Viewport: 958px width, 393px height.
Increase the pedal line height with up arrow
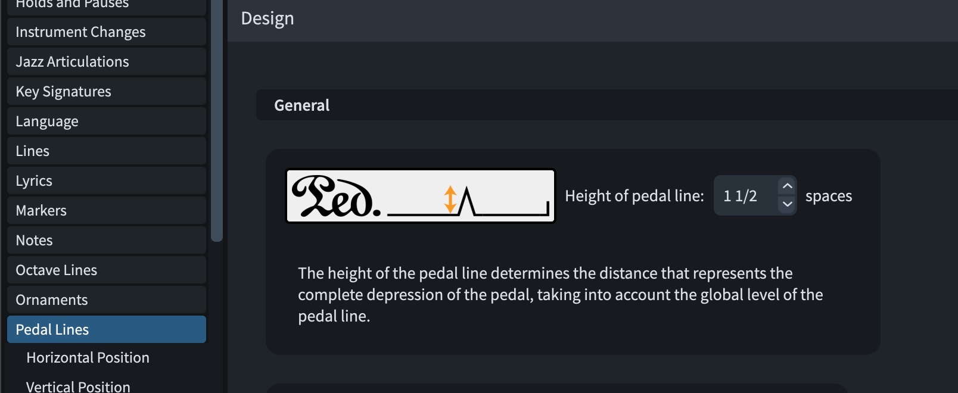[x=787, y=186]
